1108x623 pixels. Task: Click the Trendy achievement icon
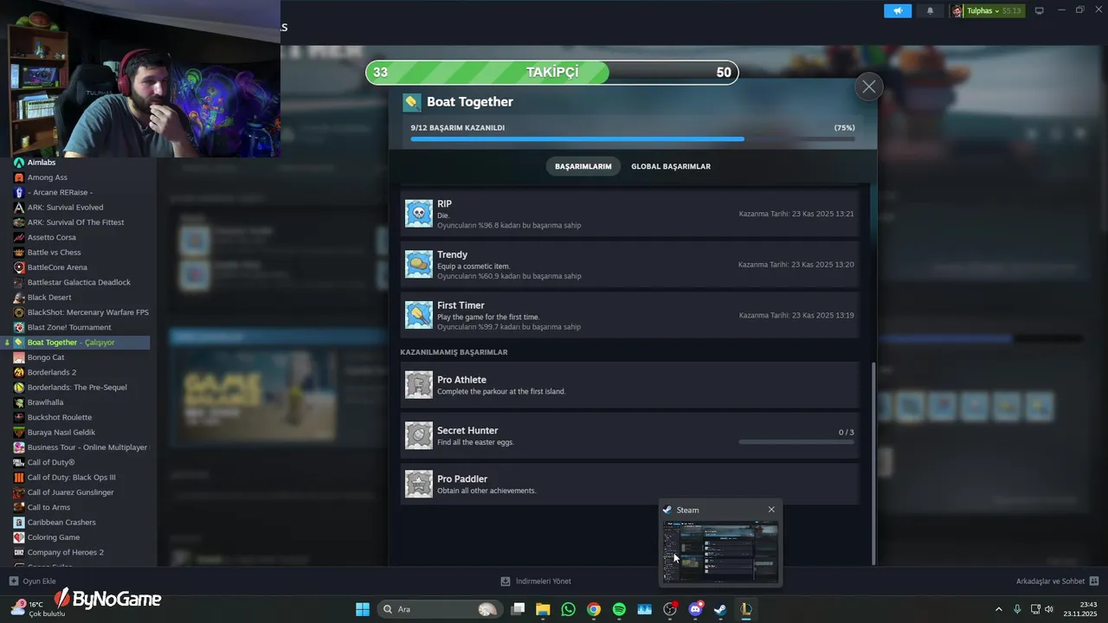(419, 264)
